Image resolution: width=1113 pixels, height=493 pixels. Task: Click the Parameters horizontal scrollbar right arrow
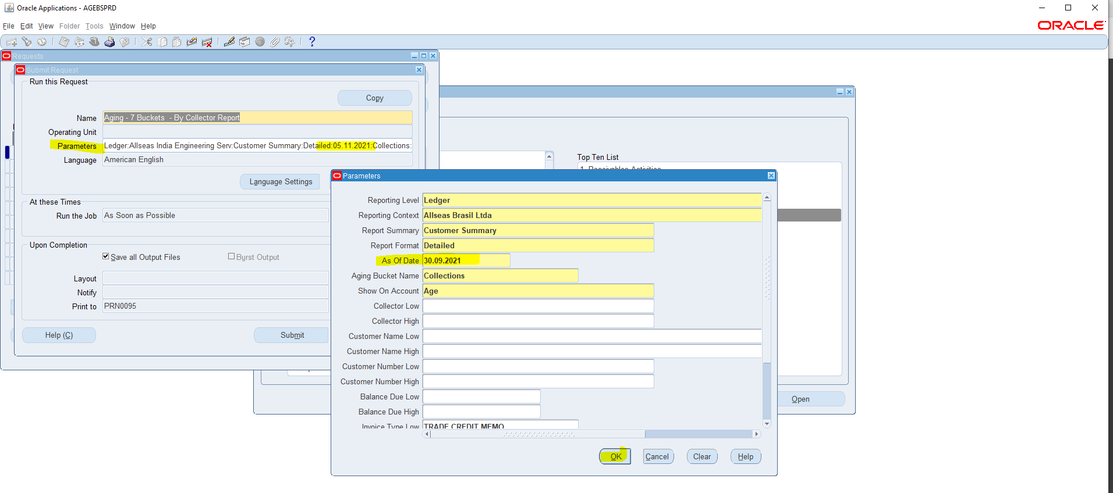[x=756, y=434]
